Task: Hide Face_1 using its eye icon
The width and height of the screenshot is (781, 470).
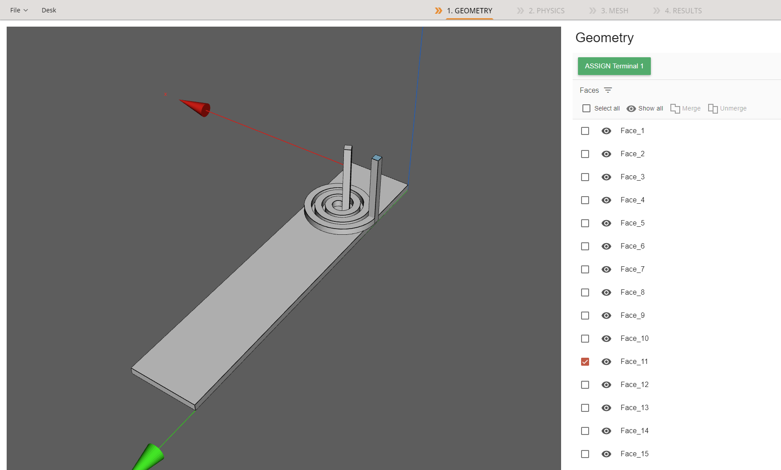Action: pyautogui.click(x=606, y=131)
